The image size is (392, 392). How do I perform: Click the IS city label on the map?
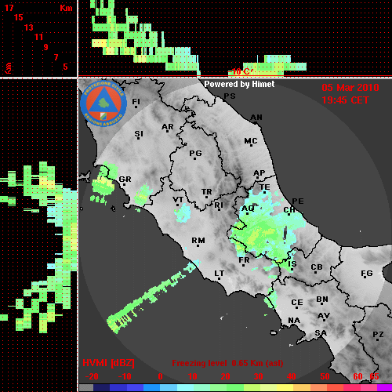pos(292,264)
